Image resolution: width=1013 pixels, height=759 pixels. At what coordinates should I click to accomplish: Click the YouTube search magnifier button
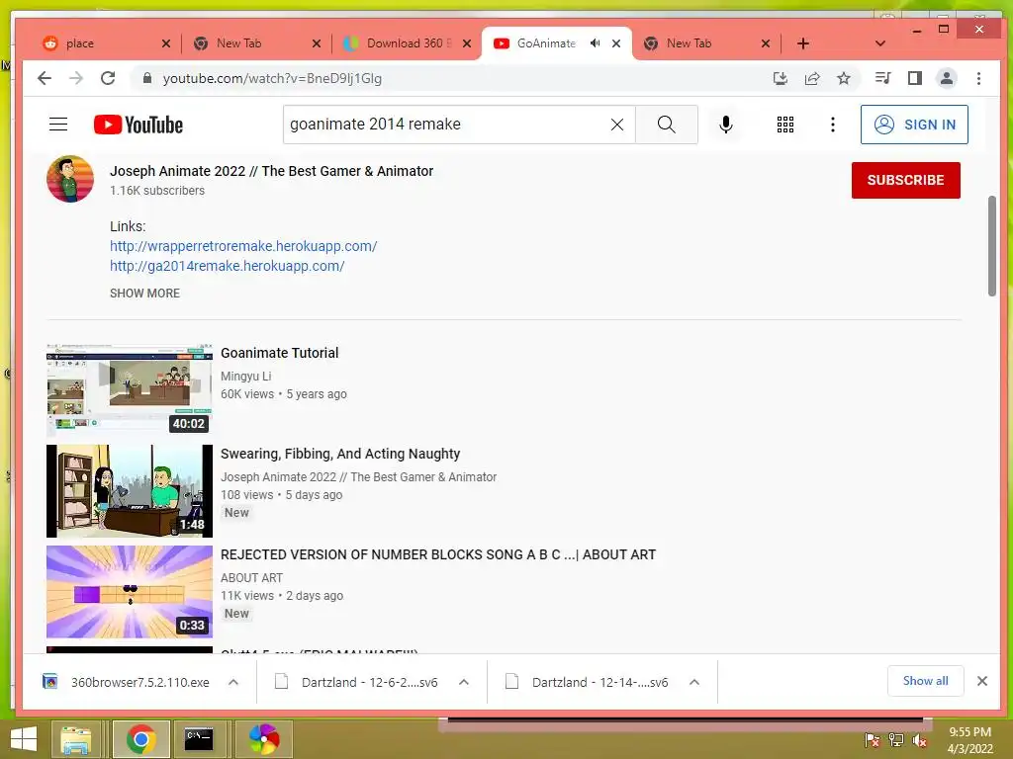tap(666, 125)
